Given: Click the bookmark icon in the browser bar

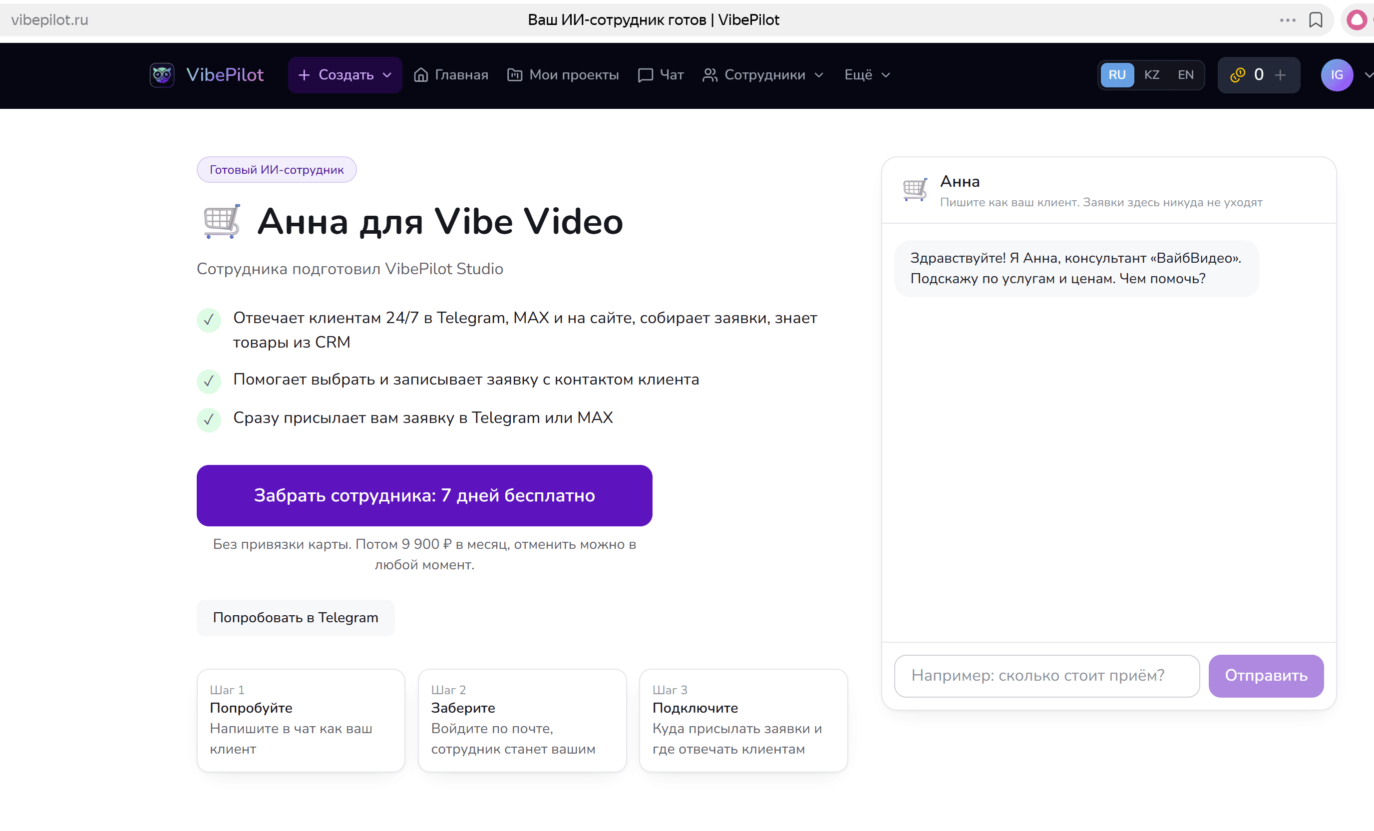Looking at the screenshot, I should (x=1316, y=20).
